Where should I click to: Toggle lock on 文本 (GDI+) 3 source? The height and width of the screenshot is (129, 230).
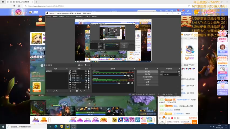pos(89,76)
